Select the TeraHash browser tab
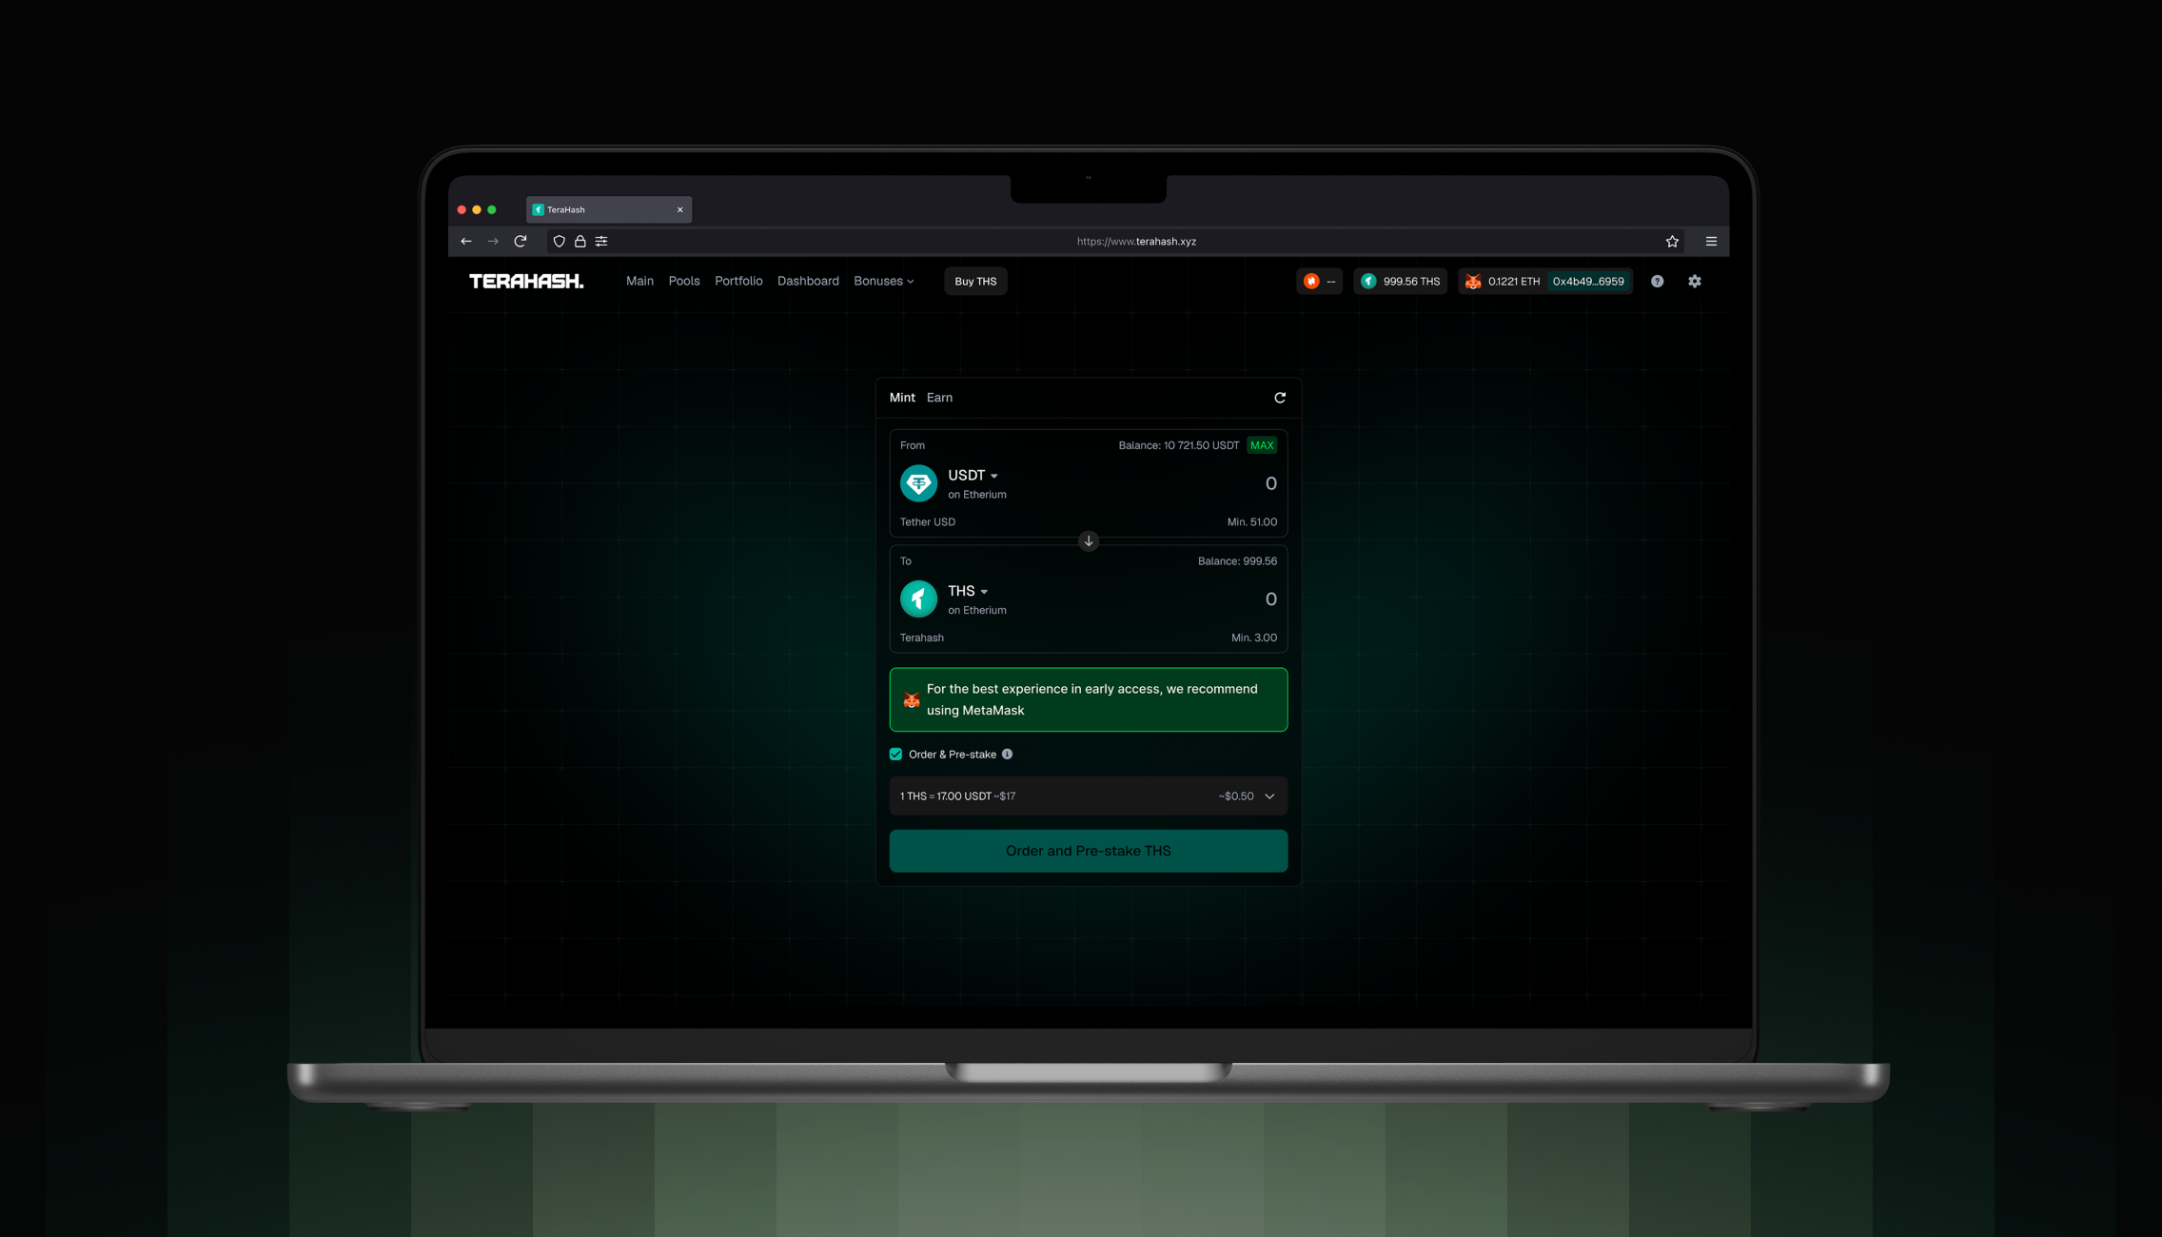Image resolution: width=2162 pixels, height=1237 pixels. pyautogui.click(x=609, y=210)
